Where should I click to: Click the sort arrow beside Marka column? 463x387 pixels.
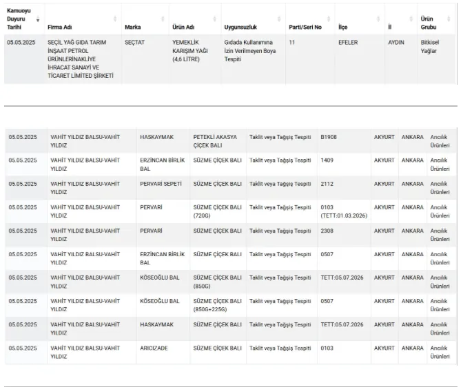[x=163, y=19]
